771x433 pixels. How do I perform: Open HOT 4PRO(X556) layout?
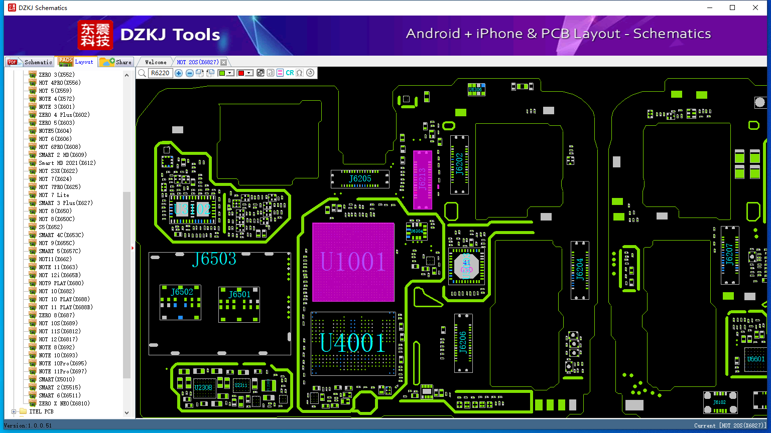60,83
